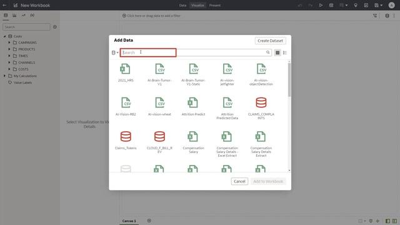400x225 pixels.
Task: Open filter bar three-dot menu
Action: tap(394, 16)
